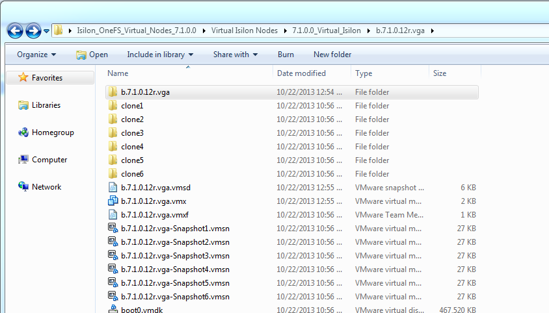Click the Burn toolbar button
Screen dimensions: 549x313
tap(286, 55)
